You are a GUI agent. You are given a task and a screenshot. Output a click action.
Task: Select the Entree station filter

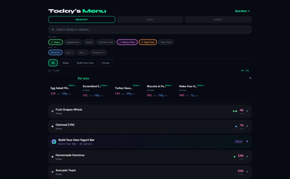pos(106,63)
